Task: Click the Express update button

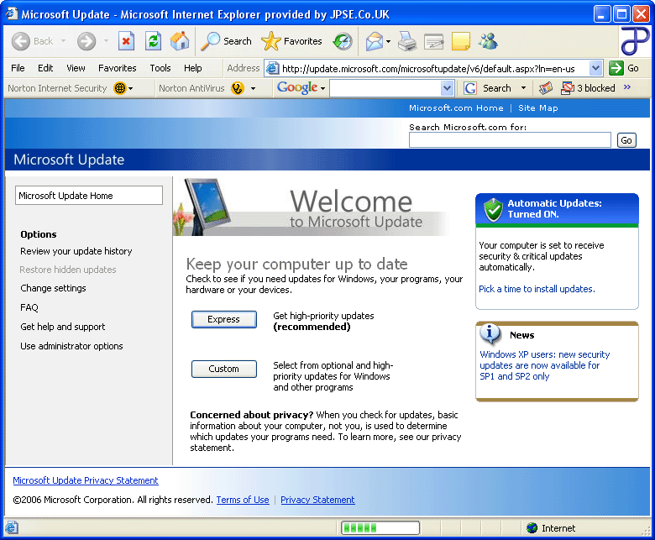Action: [224, 319]
